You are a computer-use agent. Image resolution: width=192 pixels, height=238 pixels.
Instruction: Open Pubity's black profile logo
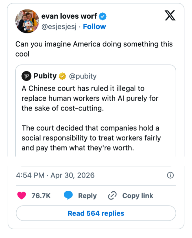(x=26, y=76)
